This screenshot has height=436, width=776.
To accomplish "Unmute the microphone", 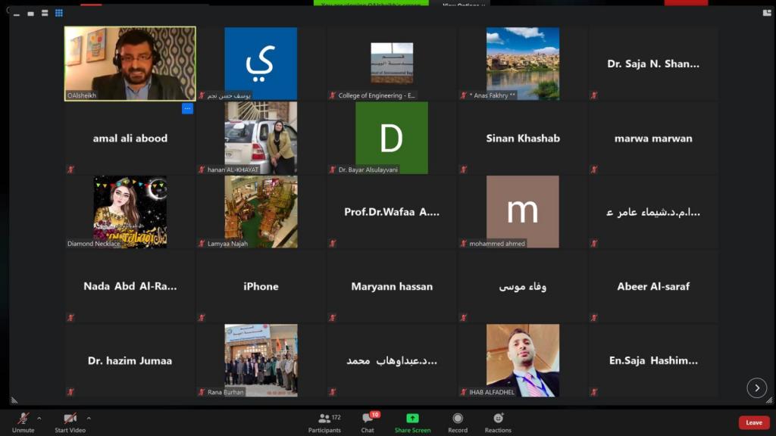I will coord(23,422).
